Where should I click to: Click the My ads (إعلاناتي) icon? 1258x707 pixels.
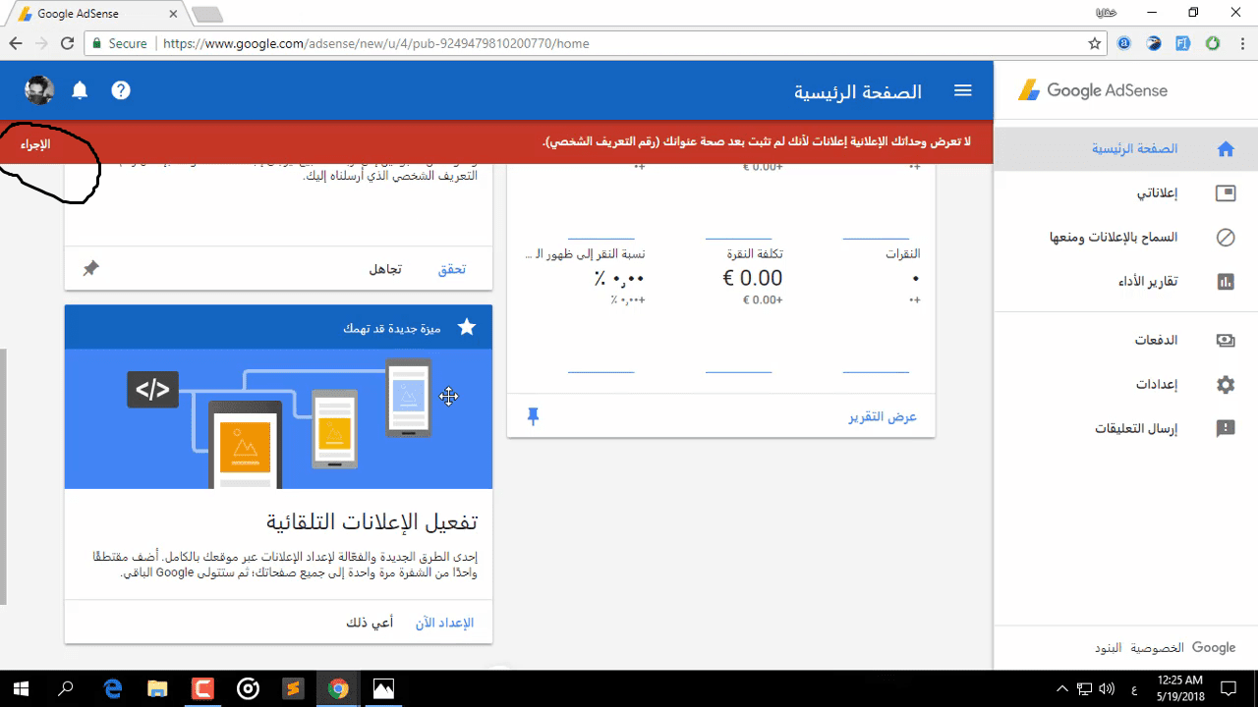tap(1226, 193)
